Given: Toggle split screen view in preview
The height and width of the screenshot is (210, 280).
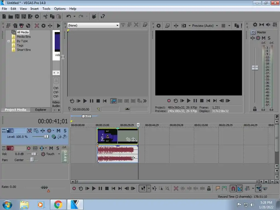Looking at the screenshot, I should pos(184,26).
